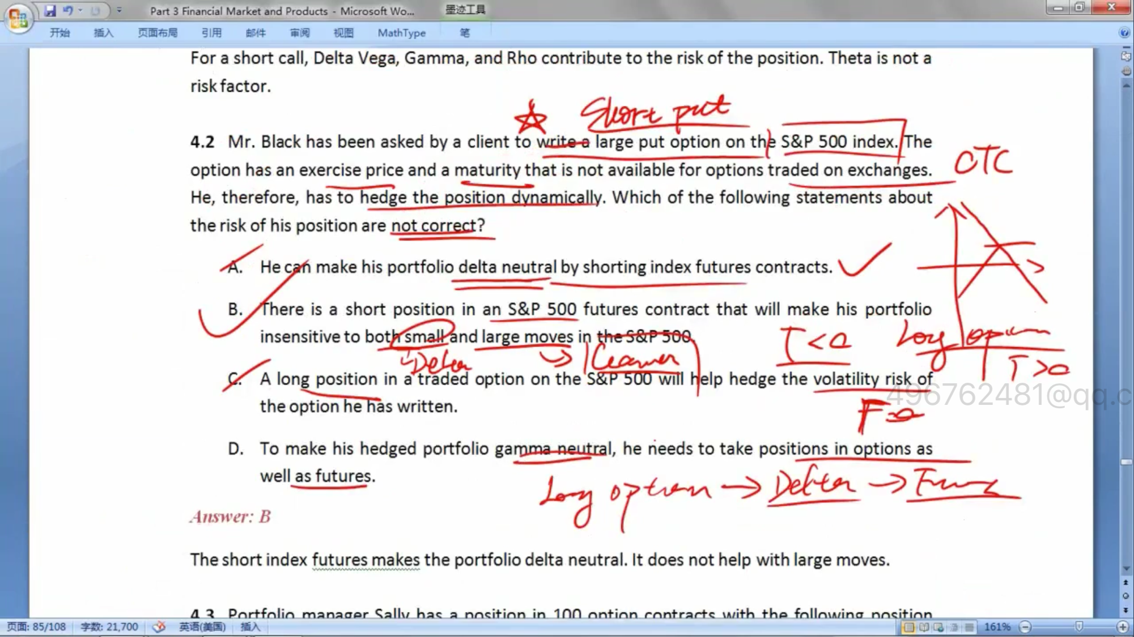Go to next page browse button

click(1126, 610)
